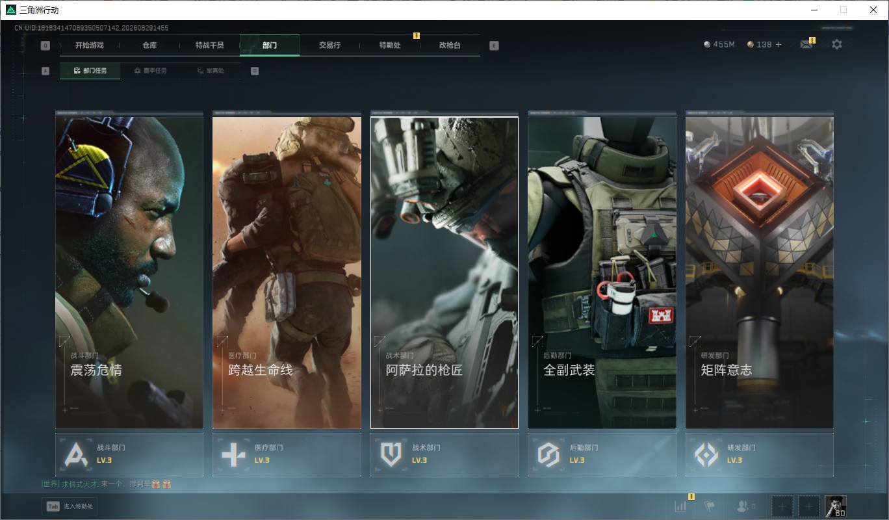Click the first empty squad slot plus
The width and height of the screenshot is (889, 520).
tap(782, 506)
